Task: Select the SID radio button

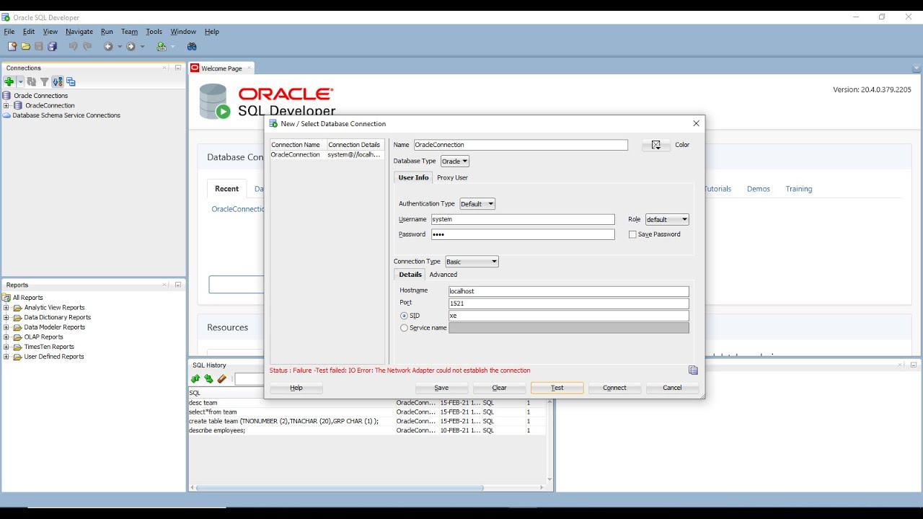Action: tap(404, 316)
